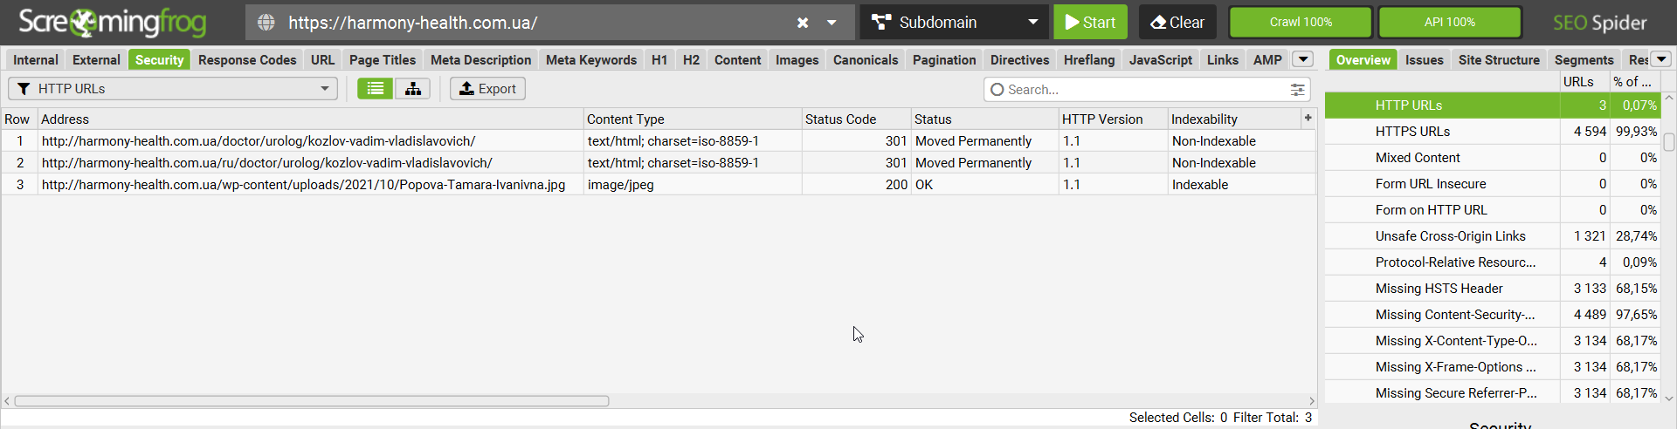
Task: Click the magnifier icon in the search box
Action: (997, 89)
